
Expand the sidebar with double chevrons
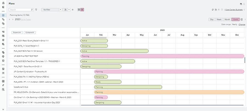3,109
